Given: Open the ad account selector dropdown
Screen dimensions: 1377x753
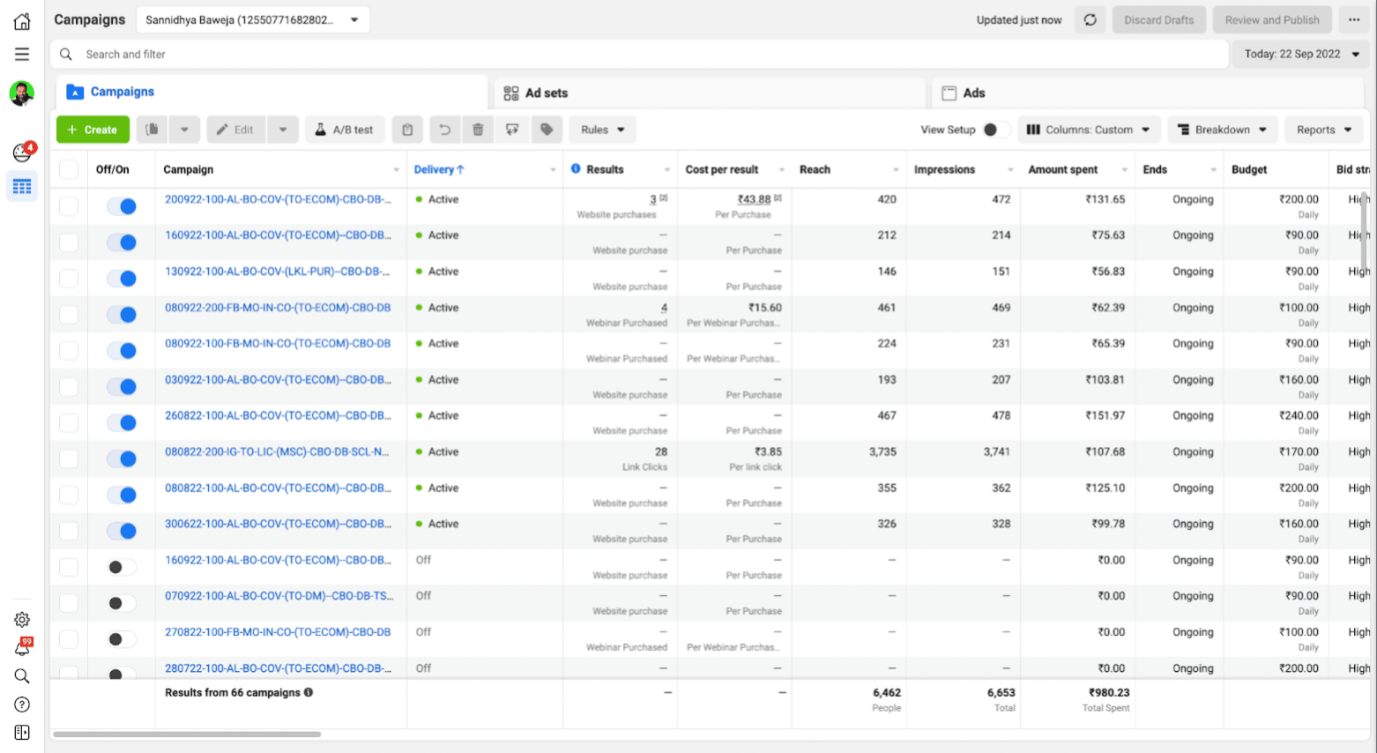Looking at the screenshot, I should click(x=253, y=19).
